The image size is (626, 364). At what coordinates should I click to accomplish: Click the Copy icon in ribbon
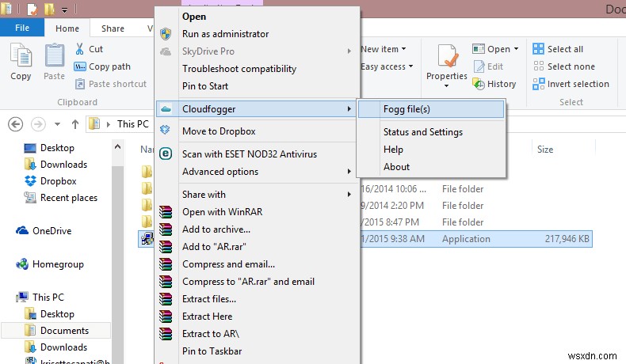(21, 55)
